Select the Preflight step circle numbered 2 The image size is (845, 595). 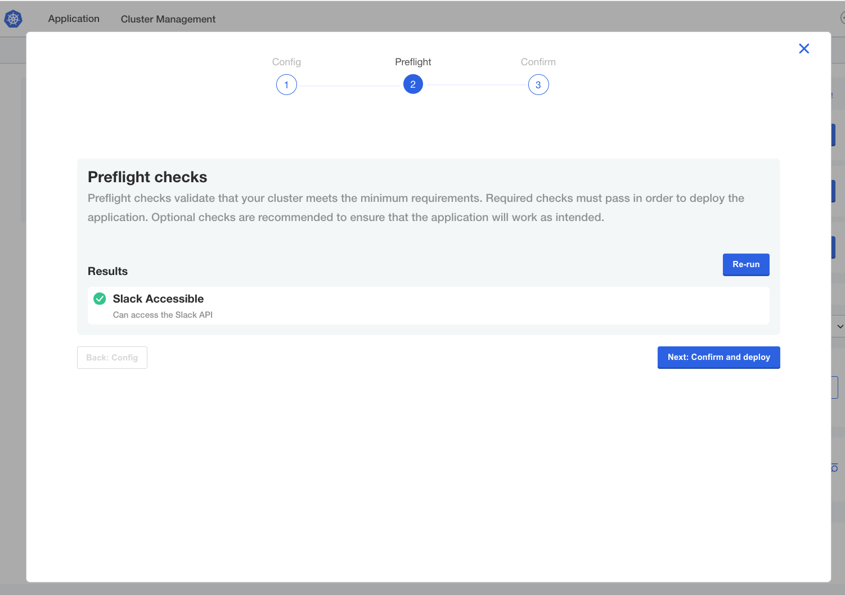[413, 84]
